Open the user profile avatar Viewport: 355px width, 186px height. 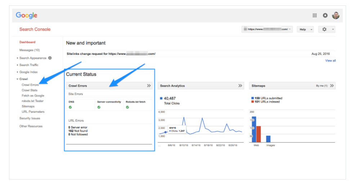pos(336,15)
